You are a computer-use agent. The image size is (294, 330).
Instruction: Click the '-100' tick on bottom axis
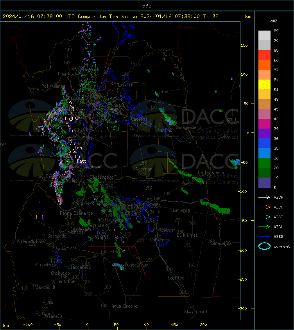(x=28, y=325)
